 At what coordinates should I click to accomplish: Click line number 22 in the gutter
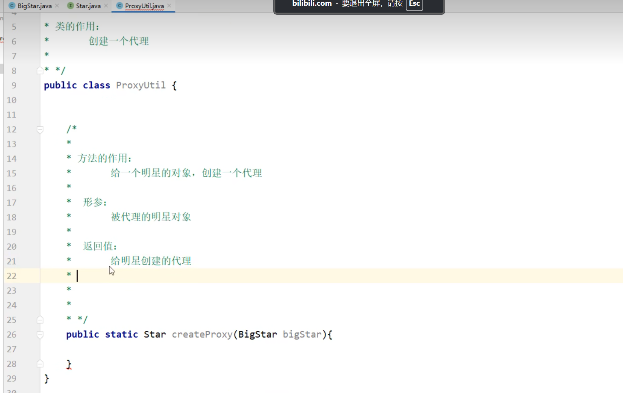click(x=12, y=276)
